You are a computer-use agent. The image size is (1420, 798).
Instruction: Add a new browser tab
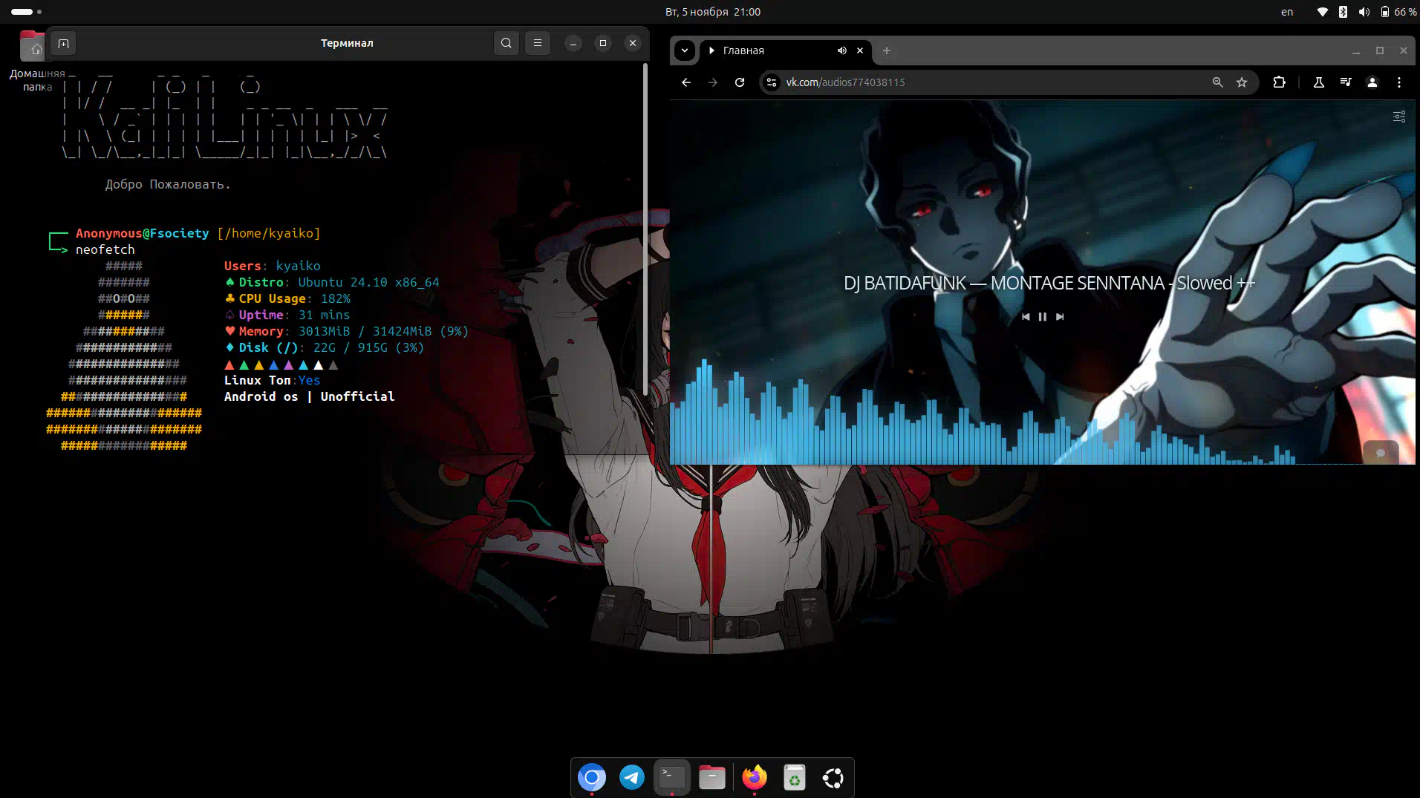tap(887, 50)
